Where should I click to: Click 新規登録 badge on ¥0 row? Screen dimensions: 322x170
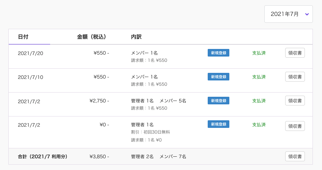pos(218,124)
